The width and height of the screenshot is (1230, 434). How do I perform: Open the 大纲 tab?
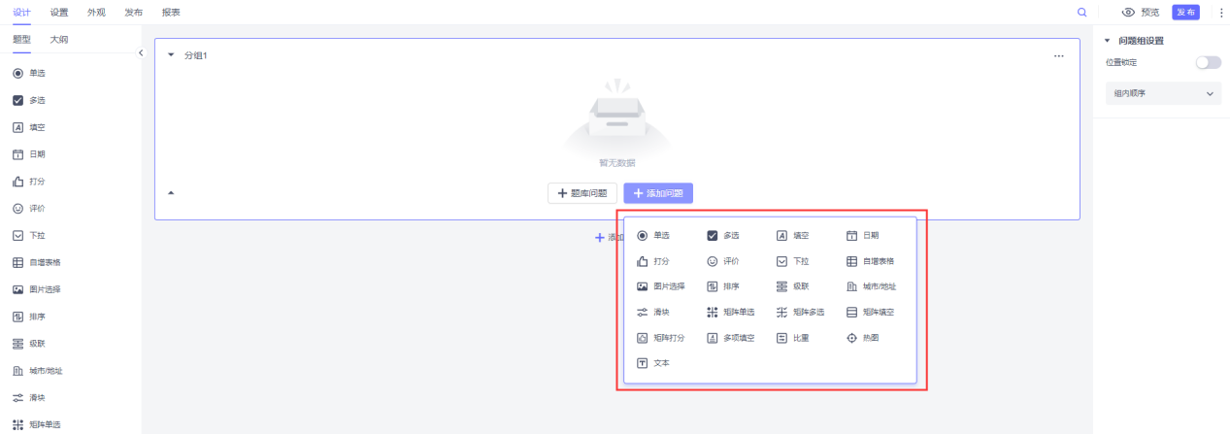pyautogui.click(x=59, y=40)
